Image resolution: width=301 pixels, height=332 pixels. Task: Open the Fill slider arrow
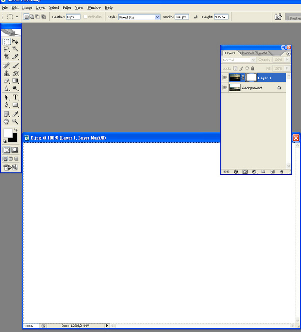click(287, 68)
